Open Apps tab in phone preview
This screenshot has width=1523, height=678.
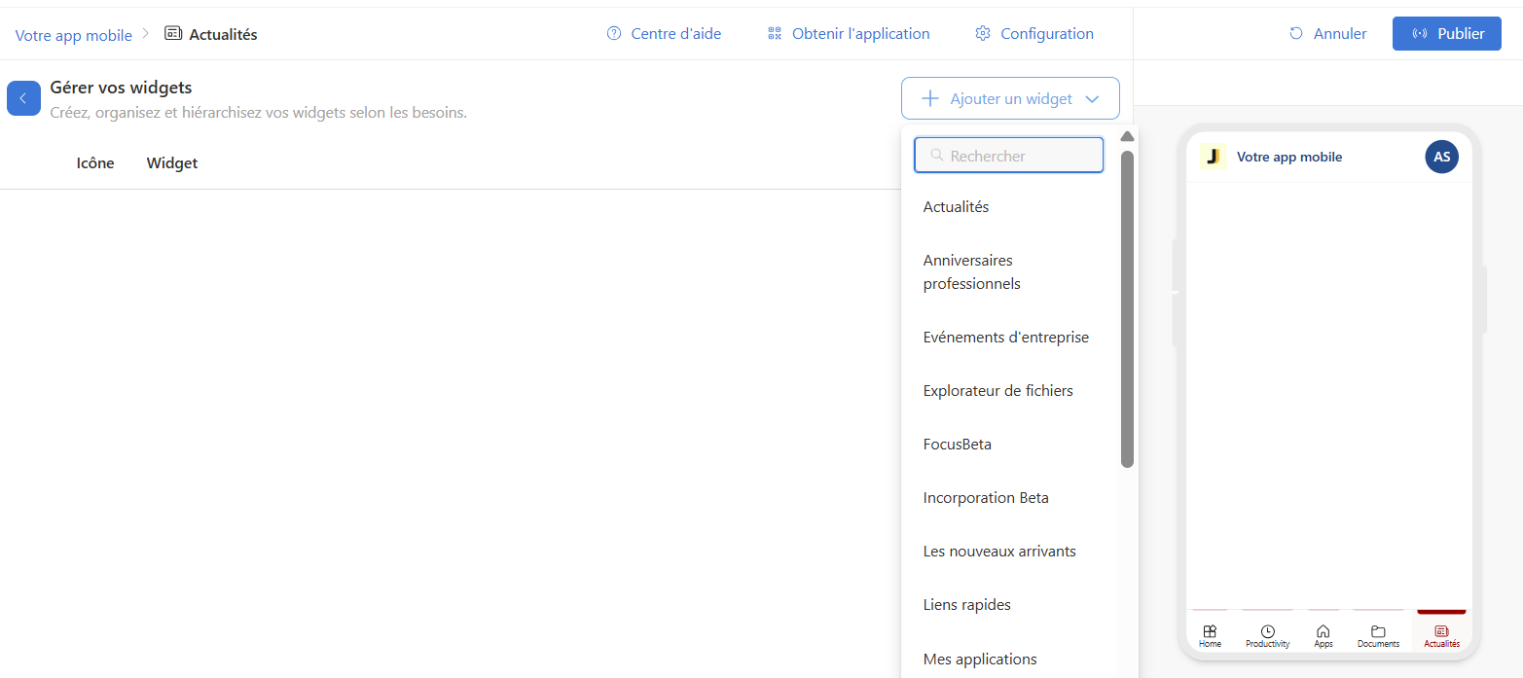point(1324,636)
